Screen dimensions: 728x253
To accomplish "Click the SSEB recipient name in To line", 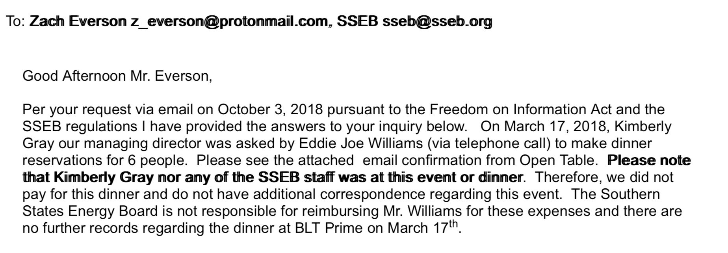I will [x=357, y=21].
